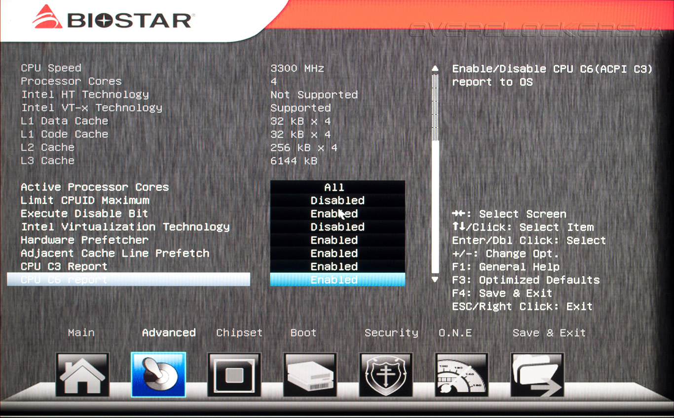Click the Intel HT Technology label
Image resolution: width=674 pixels, height=418 pixels.
(85, 95)
